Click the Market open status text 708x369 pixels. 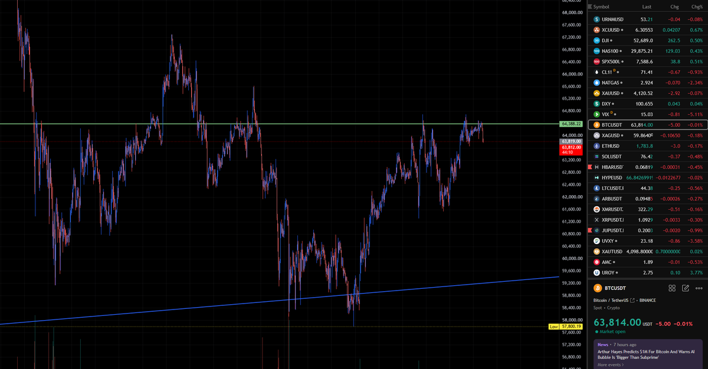(x=612, y=331)
